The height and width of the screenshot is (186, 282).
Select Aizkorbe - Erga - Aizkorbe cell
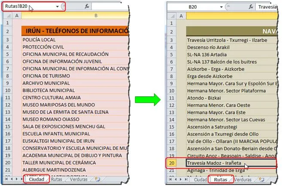pos(232,69)
